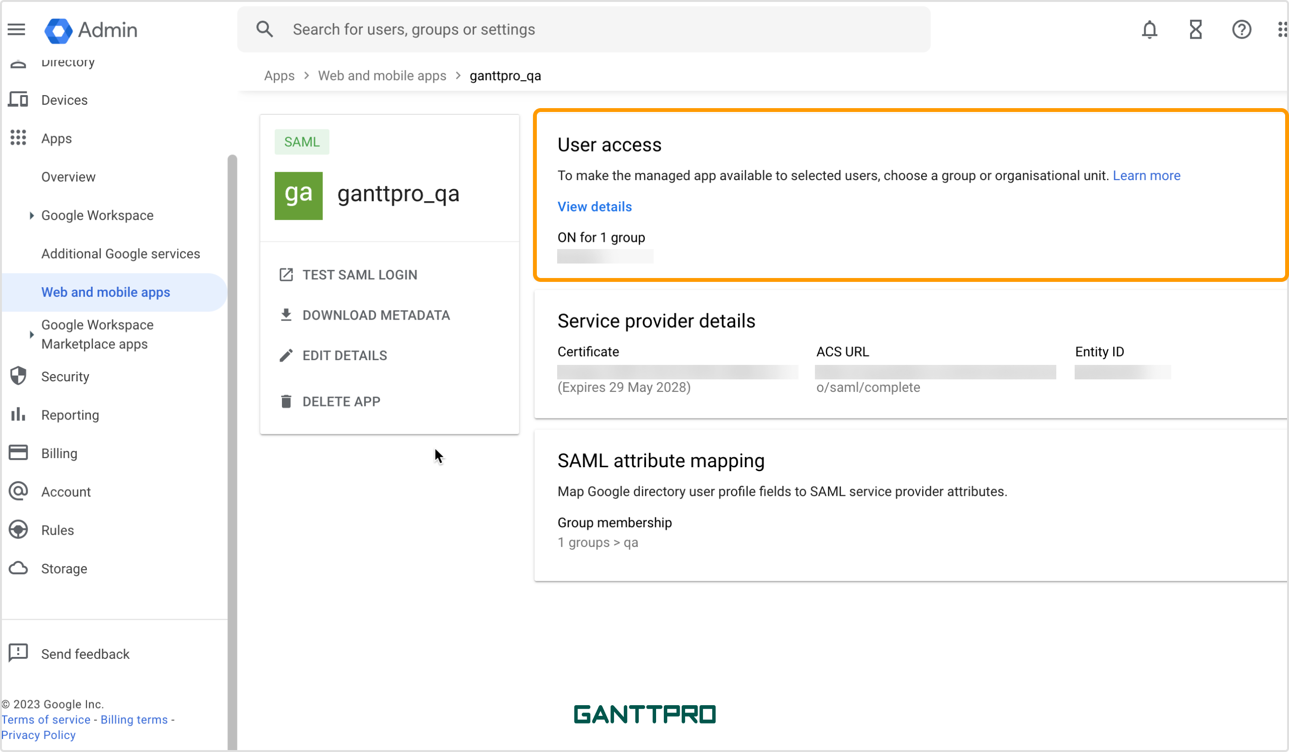Go to Apps Overview
The width and height of the screenshot is (1289, 752).
[69, 177]
